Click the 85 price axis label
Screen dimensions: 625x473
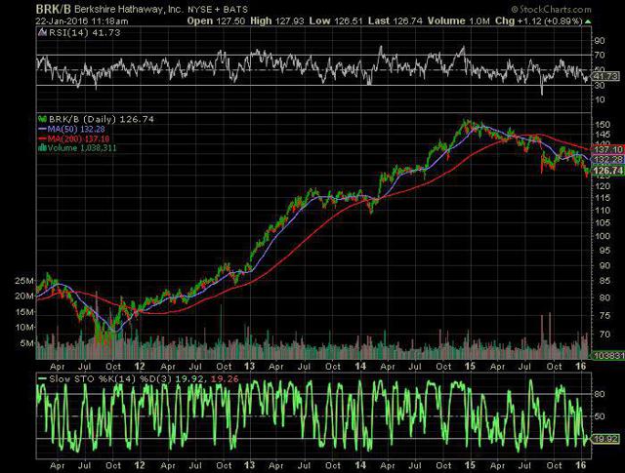(x=604, y=281)
